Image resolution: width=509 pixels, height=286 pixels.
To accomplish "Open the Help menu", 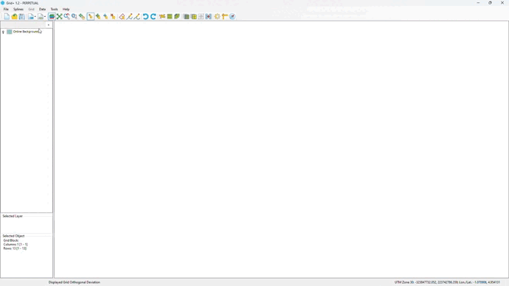I will pyautogui.click(x=66, y=9).
